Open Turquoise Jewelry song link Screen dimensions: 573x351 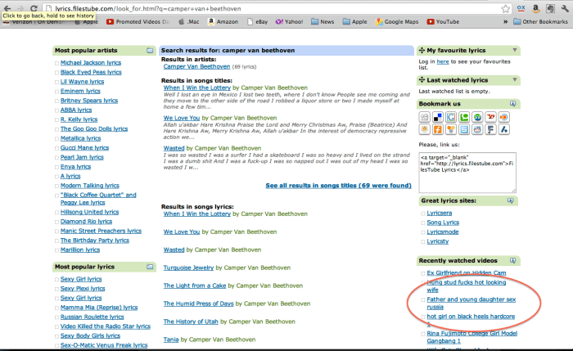tap(188, 268)
